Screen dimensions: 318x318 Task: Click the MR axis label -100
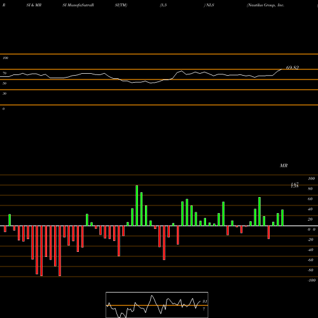(x=312, y=280)
